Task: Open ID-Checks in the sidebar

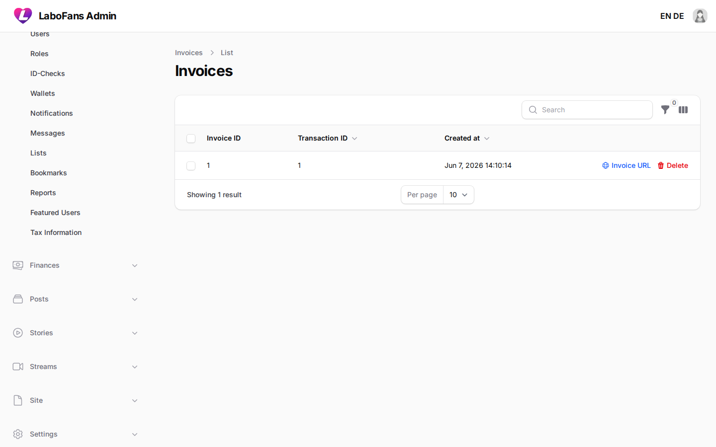Action: point(48,74)
